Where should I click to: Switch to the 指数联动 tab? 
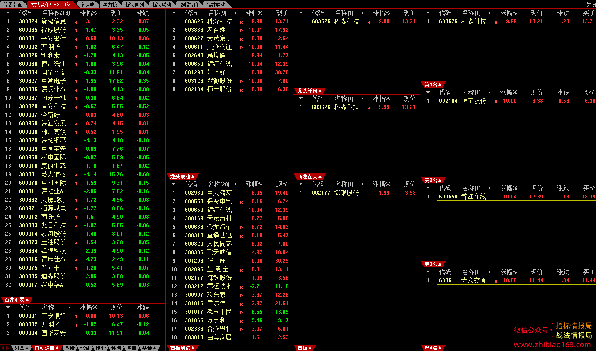(216, 5)
